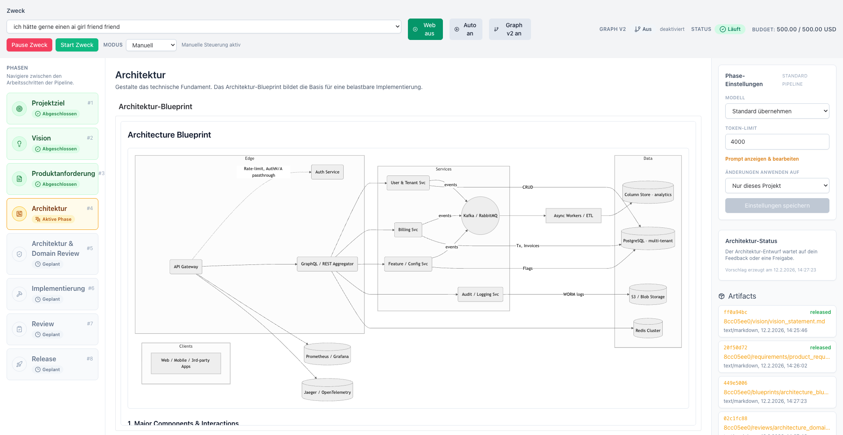Click the Column Store - analytics node
The image size is (843, 435).
pyautogui.click(x=648, y=192)
